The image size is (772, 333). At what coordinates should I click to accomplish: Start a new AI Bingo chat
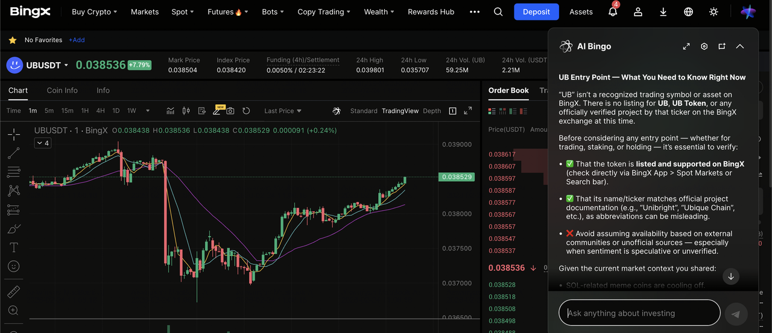(x=722, y=46)
